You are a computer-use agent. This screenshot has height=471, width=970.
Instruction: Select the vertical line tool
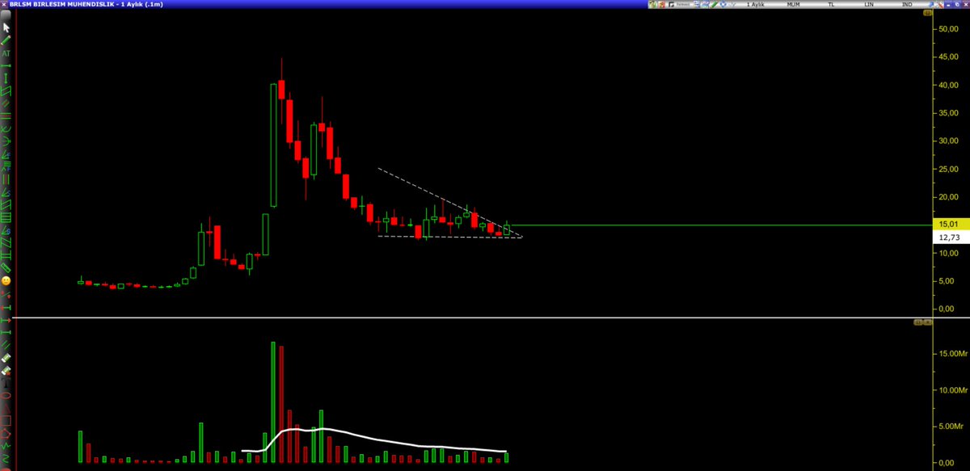pyautogui.click(x=6, y=78)
